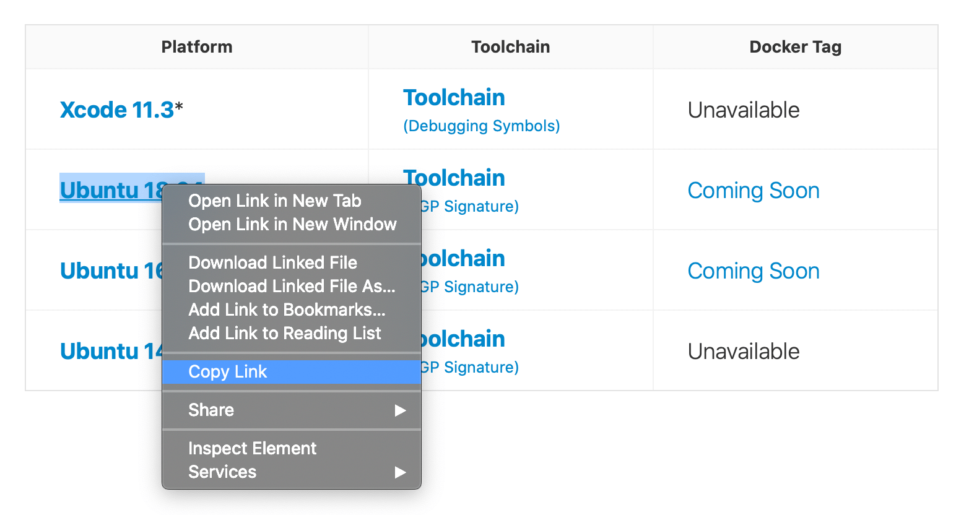Screen dimensions: 956x515
Task: Open the Ubuntu 16 platform link
Action: pos(111,270)
